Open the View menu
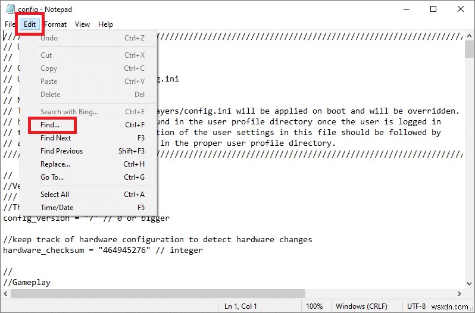This screenshot has width=475, height=313. click(82, 24)
